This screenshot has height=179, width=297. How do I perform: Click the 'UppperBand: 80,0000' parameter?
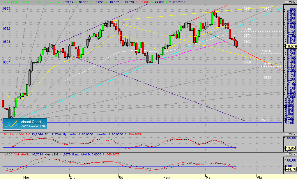tap(78, 134)
